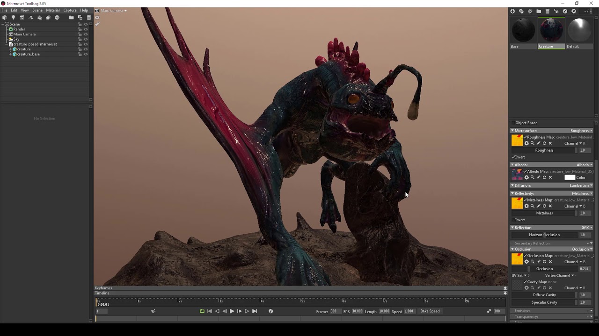The image size is (599, 336).
Task: Open the File menu
Action: (x=4, y=10)
